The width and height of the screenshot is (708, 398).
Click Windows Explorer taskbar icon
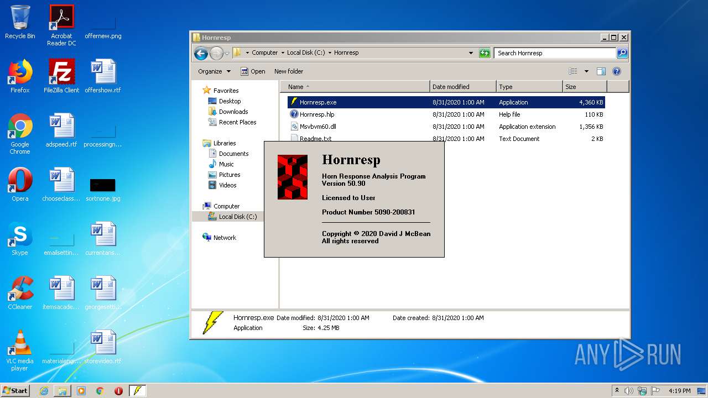[x=63, y=391]
